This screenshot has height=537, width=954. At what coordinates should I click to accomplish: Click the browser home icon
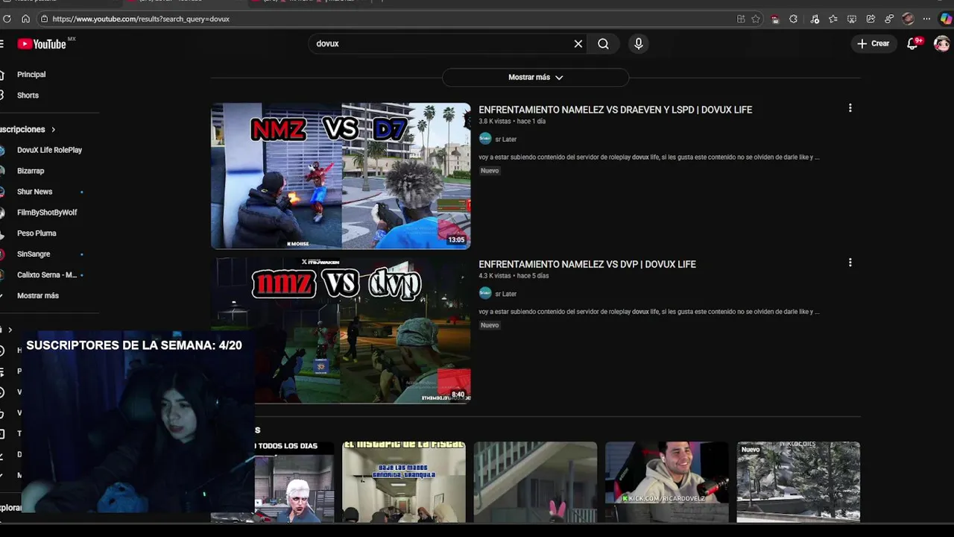[25, 19]
